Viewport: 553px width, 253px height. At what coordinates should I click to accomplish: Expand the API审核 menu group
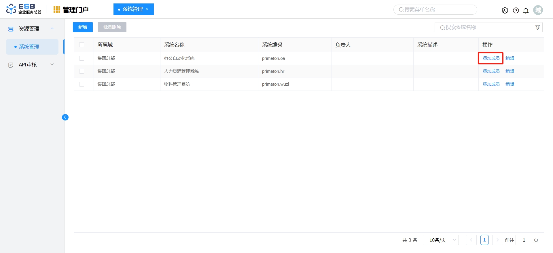click(x=52, y=65)
